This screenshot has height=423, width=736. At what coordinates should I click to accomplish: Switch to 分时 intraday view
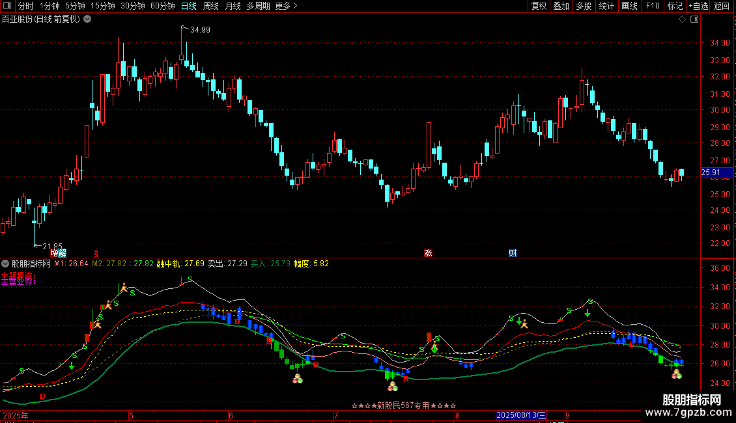coord(26,6)
